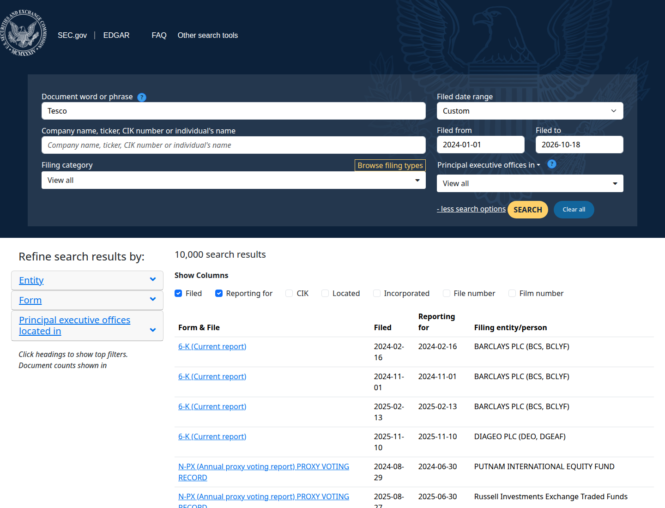The image size is (665, 508).
Task: Click the Filing entity/person column header
Action: point(510,327)
